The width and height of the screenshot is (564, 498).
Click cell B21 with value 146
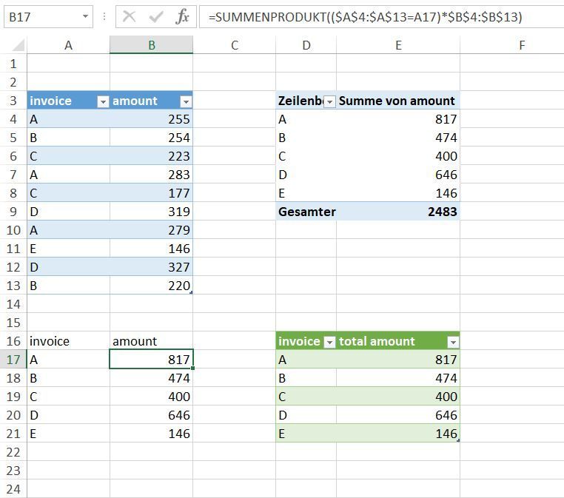point(152,434)
